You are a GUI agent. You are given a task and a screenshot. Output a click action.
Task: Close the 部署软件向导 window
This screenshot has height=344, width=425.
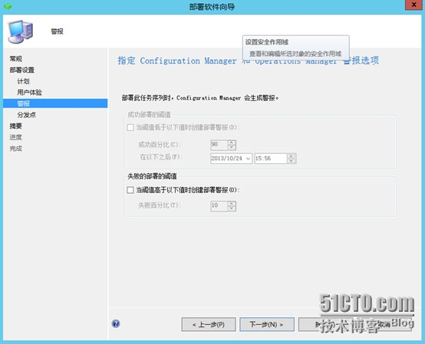(x=413, y=5)
